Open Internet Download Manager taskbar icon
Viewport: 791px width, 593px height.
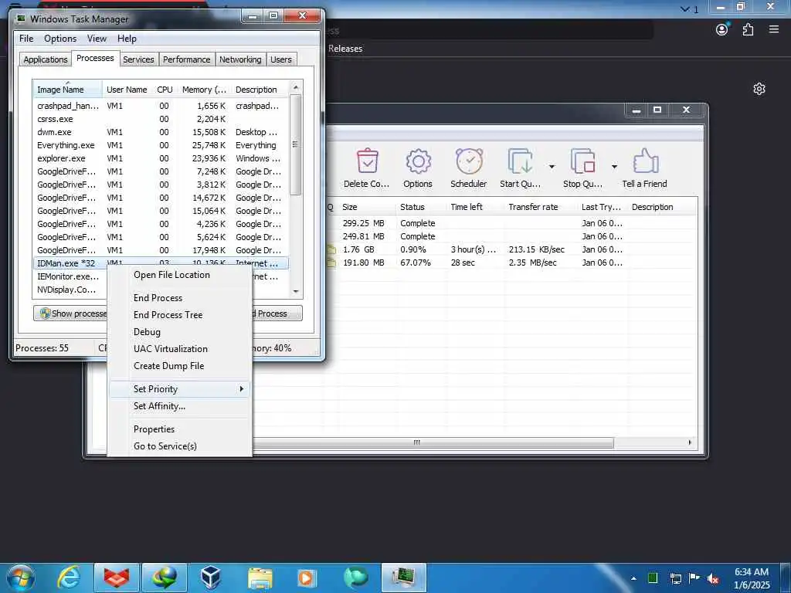coord(165,578)
